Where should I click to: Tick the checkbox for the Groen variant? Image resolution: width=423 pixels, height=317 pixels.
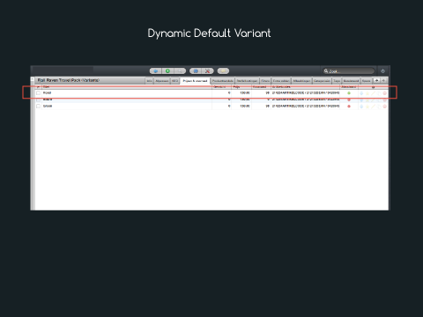[38, 106]
